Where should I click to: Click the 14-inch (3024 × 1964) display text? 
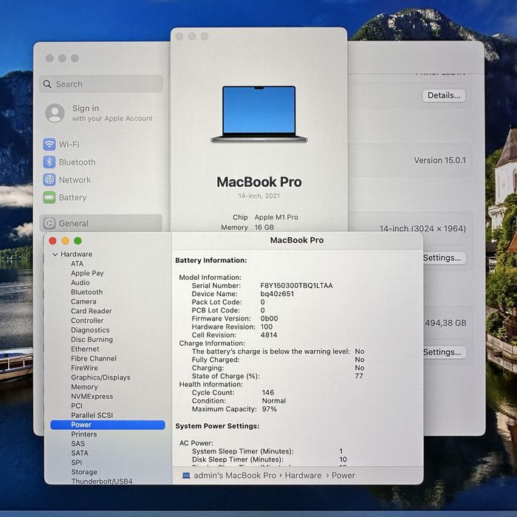coord(422,228)
